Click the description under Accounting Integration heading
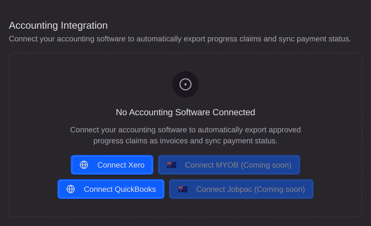 tap(180, 39)
